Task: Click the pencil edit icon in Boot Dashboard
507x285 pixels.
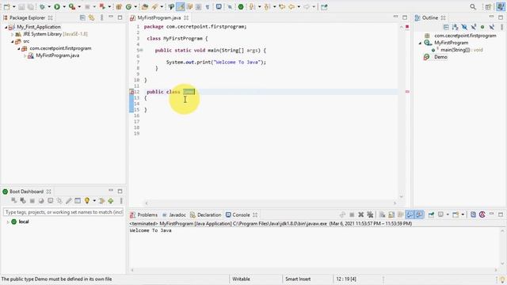Action: pos(69,200)
